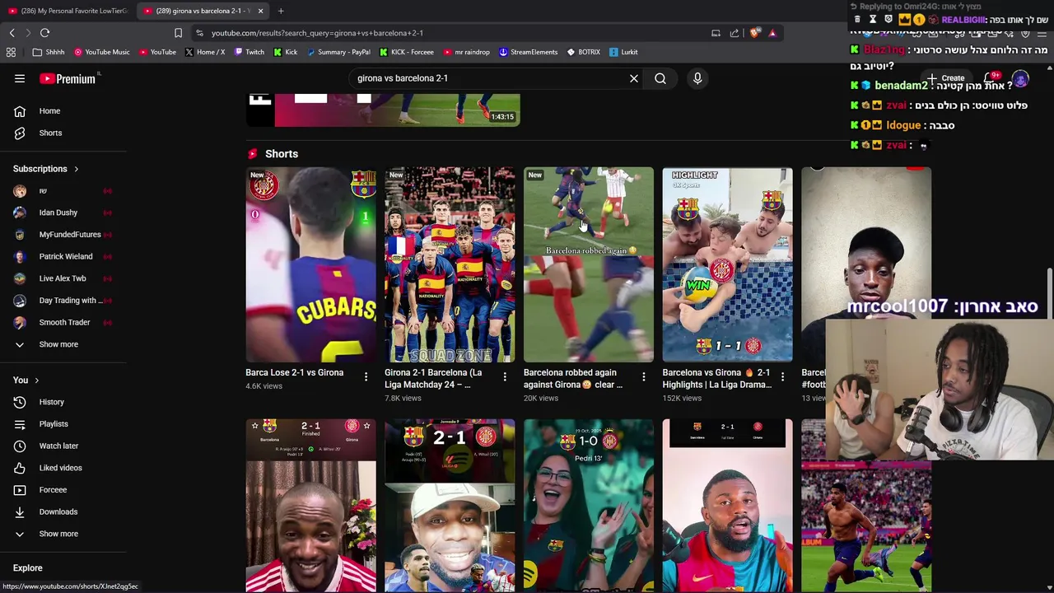Screen dimensions: 1054x593
Task: Play the 1-0 Pedri 13' short
Action: pos(589,506)
